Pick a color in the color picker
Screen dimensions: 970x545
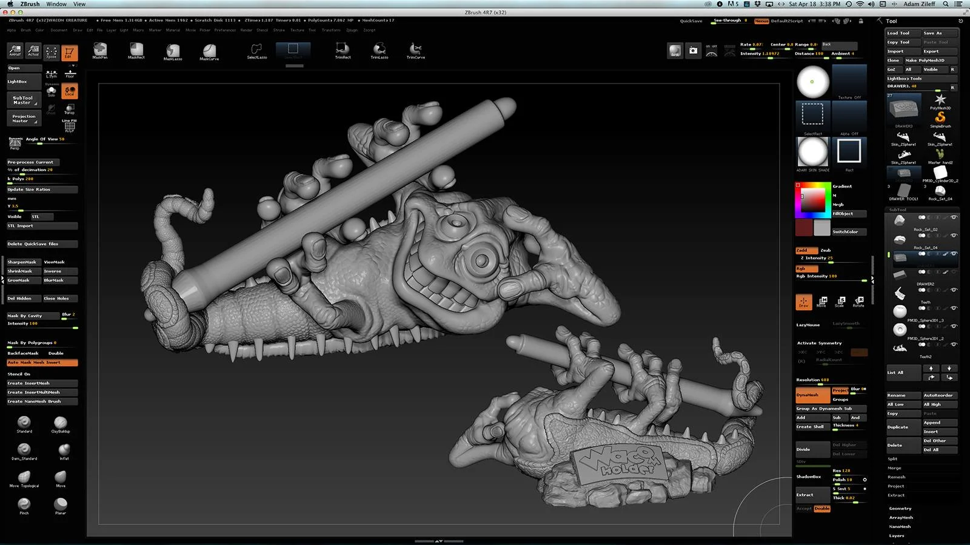pyautogui.click(x=812, y=200)
